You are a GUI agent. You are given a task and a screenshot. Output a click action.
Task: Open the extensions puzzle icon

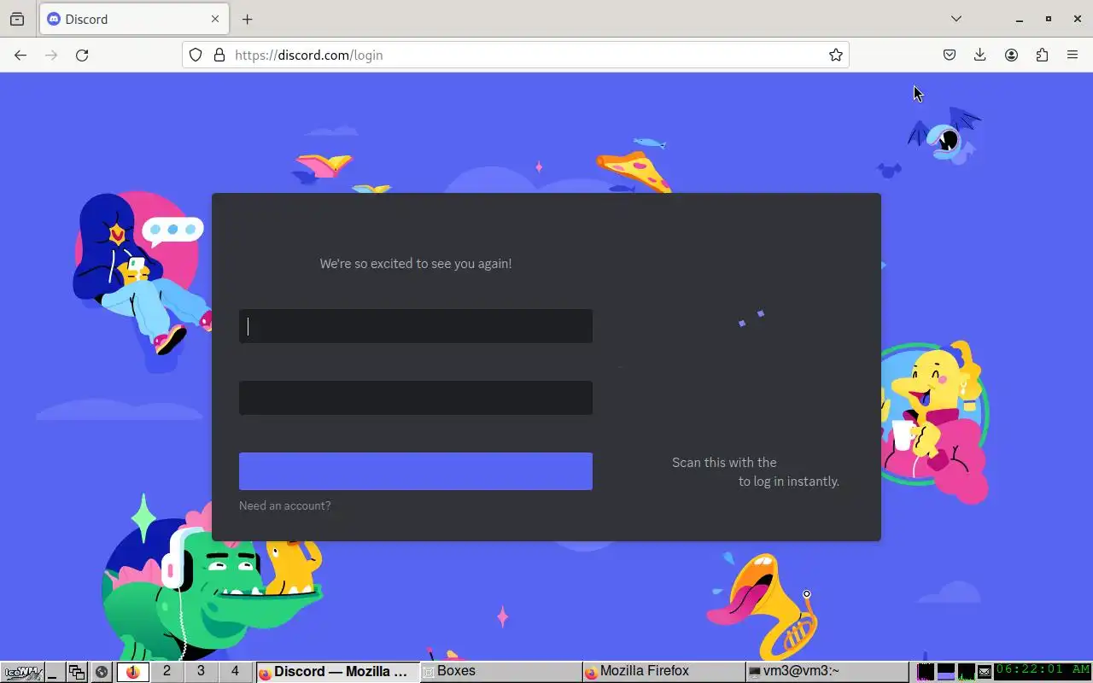[x=1042, y=55]
